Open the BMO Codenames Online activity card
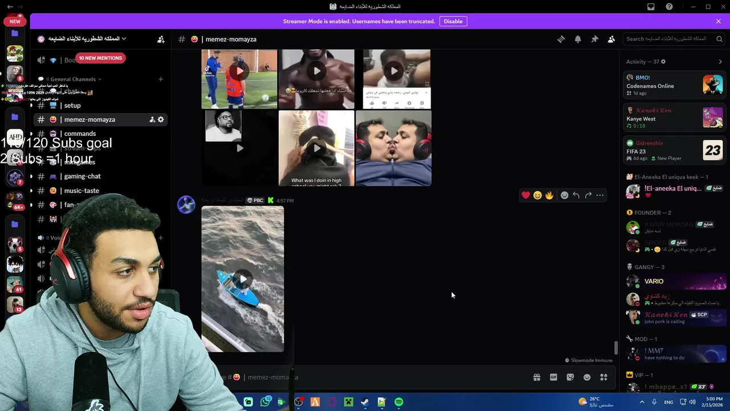 (x=675, y=84)
